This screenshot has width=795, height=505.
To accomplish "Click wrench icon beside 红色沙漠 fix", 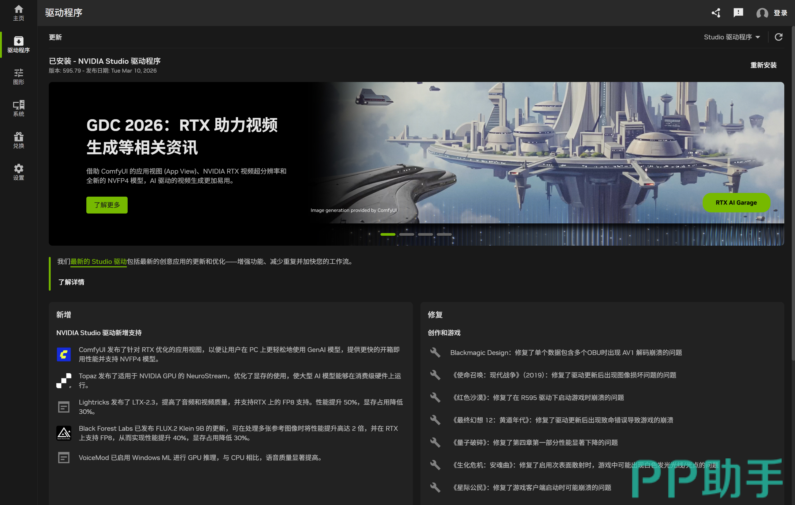I will [x=435, y=398].
